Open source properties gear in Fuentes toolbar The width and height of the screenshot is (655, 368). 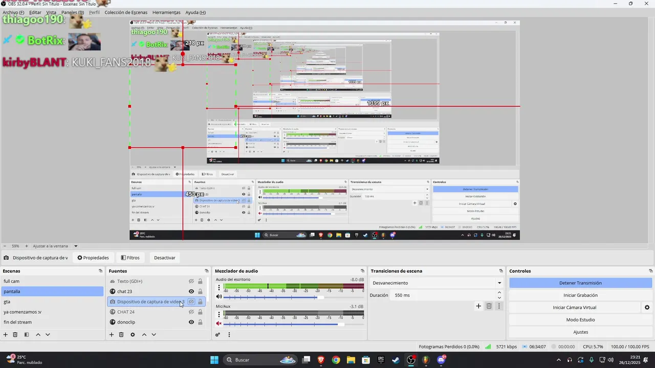[133, 335]
